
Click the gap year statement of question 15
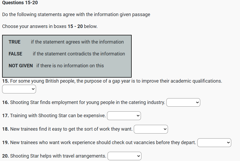coord(116,81)
